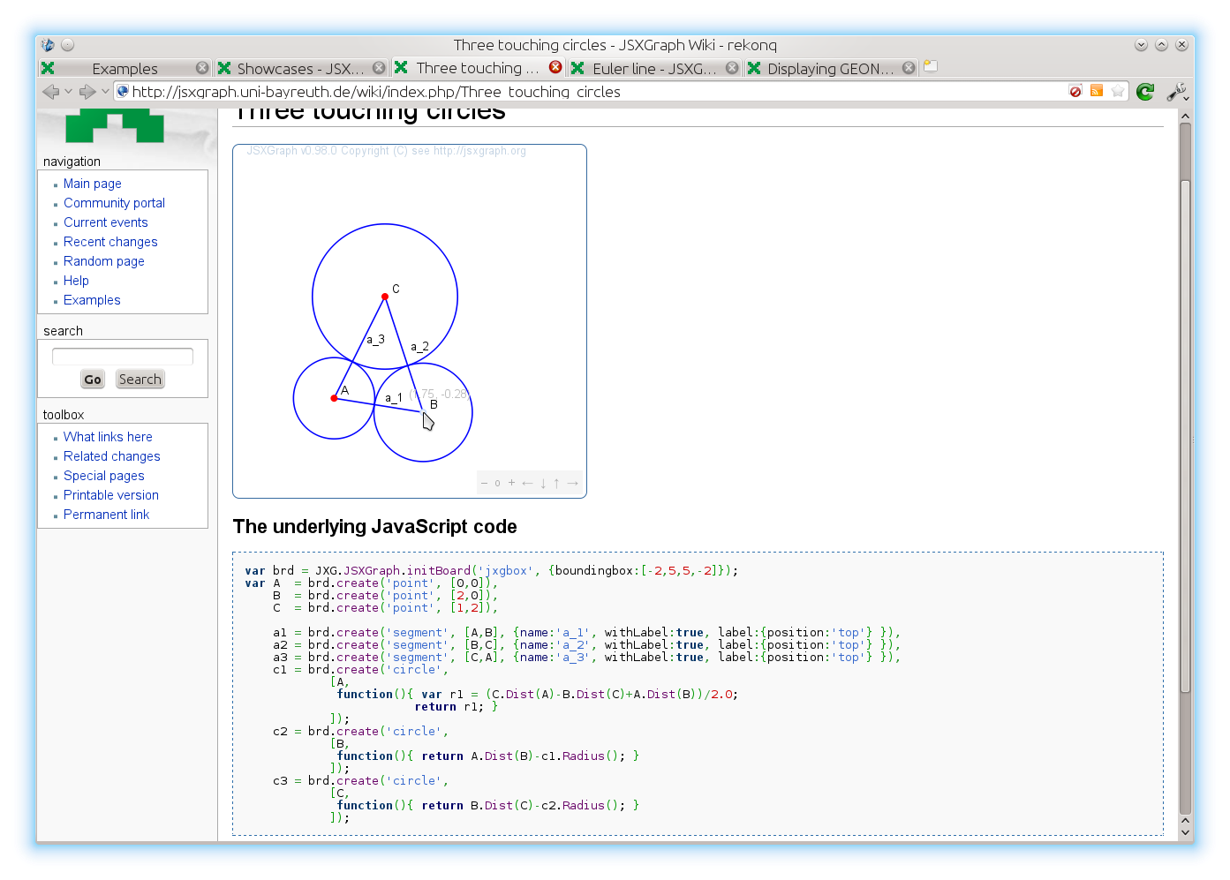Close the Displaying GEON tab

pos(909,68)
